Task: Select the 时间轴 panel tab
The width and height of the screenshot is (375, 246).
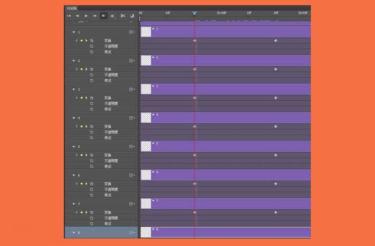Action: tap(71, 9)
